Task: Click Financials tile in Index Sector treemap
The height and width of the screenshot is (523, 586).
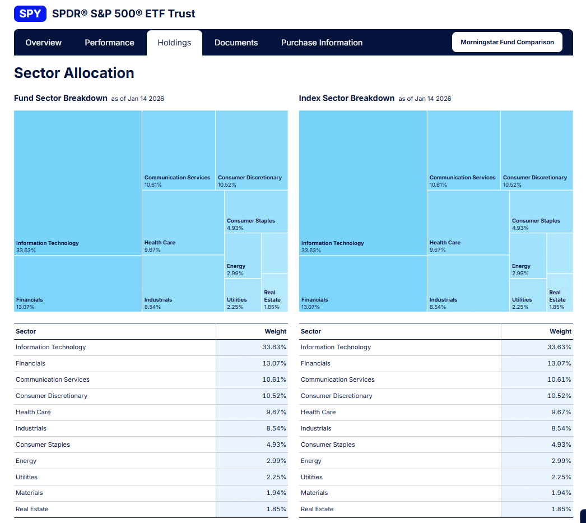Action: tap(362, 283)
